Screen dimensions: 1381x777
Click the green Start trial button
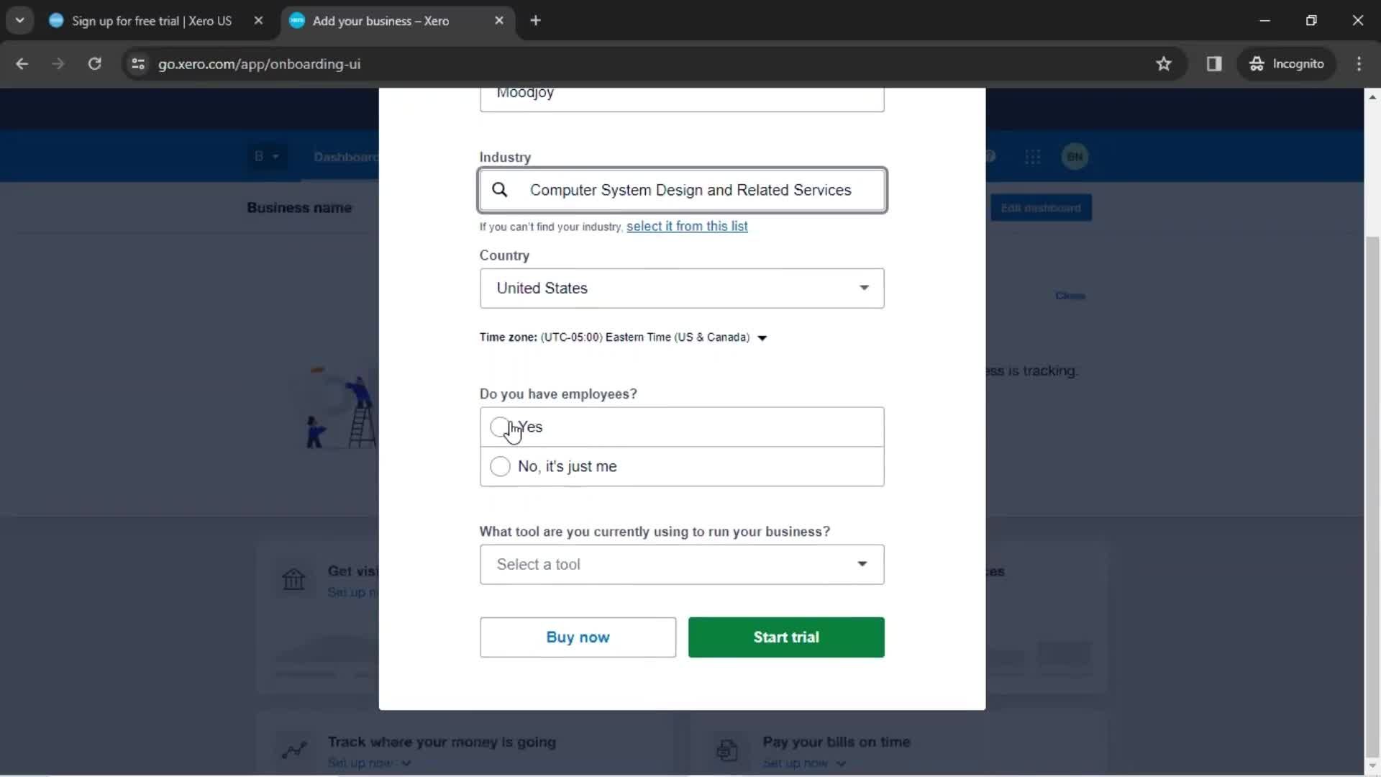[786, 637]
